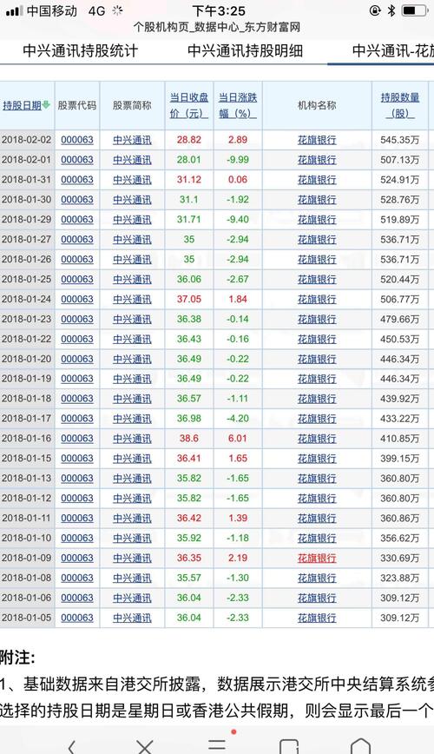This screenshot has width=434, height=754.
Task: Open 000063 link in 2018-01-18 row
Action: [x=77, y=399]
